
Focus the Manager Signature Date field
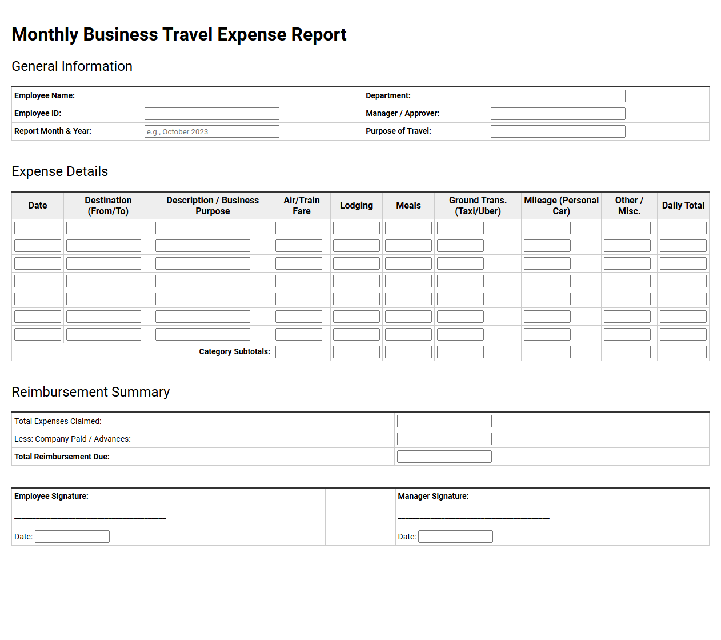(x=455, y=537)
